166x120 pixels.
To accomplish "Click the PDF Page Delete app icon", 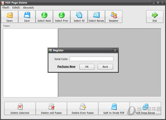I will [x=3, y=3].
